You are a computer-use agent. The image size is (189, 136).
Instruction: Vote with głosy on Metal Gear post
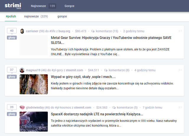pyautogui.click(x=12, y=37)
